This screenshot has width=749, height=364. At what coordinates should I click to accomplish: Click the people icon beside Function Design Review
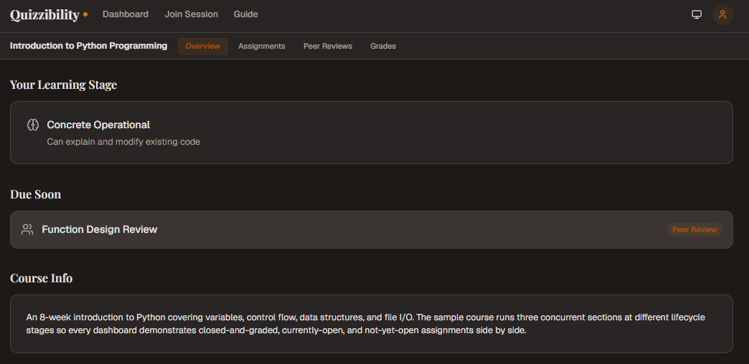pos(27,229)
